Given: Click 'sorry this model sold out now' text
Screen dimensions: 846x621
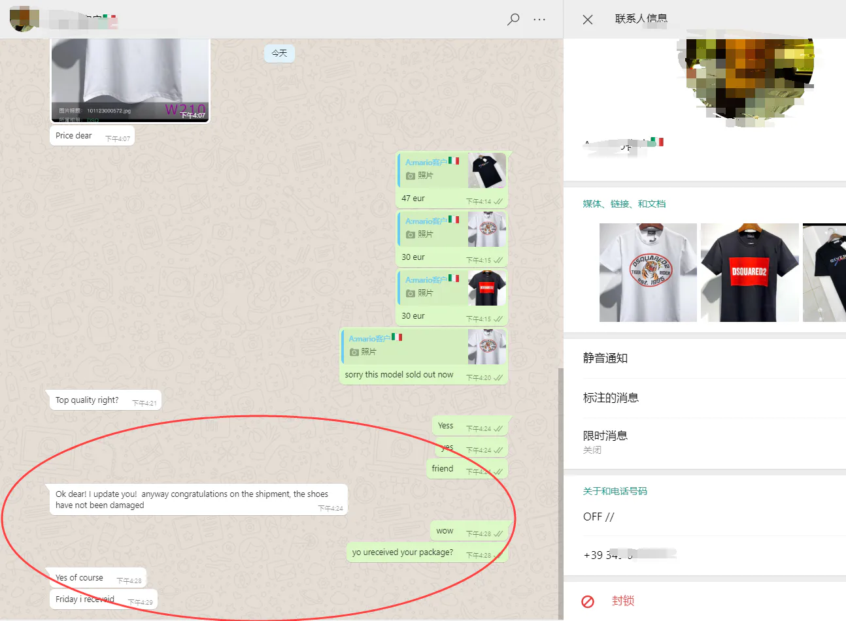Looking at the screenshot, I should click(399, 375).
